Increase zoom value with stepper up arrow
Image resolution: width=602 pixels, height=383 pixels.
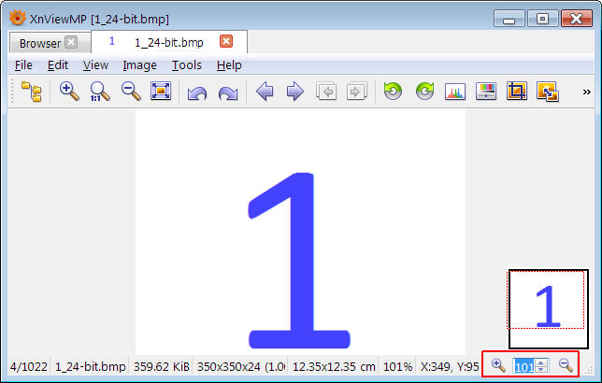tap(541, 362)
